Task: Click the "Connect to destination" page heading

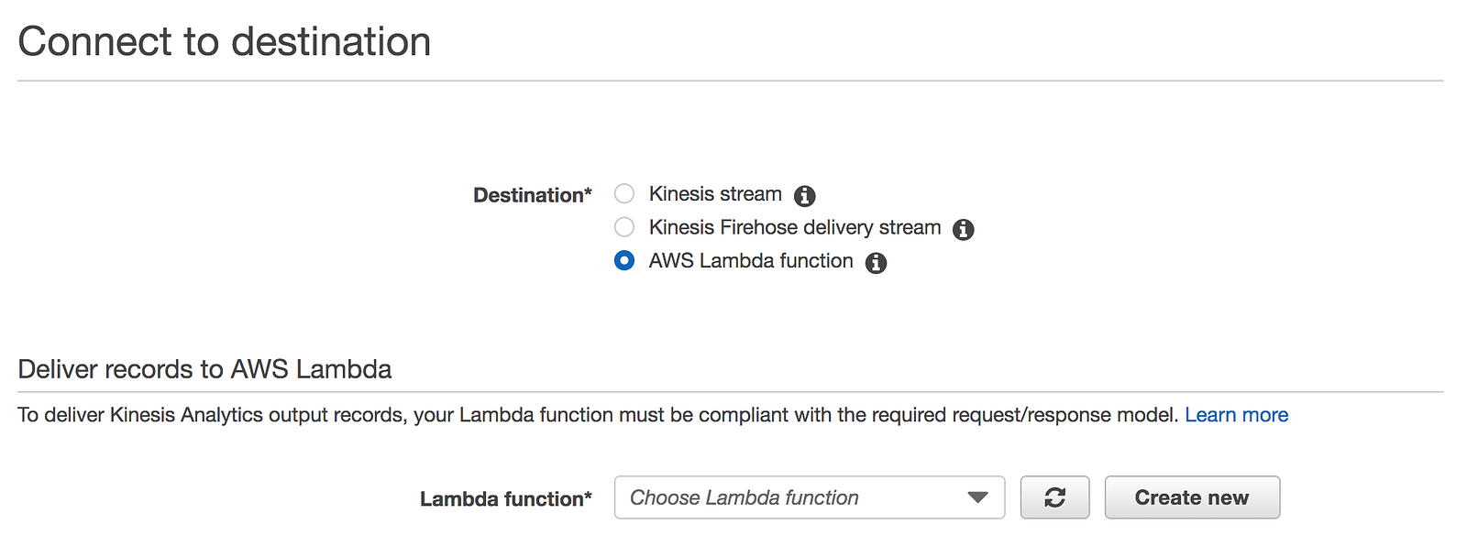Action: point(225,42)
